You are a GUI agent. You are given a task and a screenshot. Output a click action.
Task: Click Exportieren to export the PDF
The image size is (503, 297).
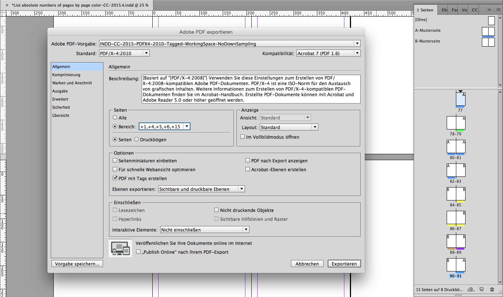(344, 264)
